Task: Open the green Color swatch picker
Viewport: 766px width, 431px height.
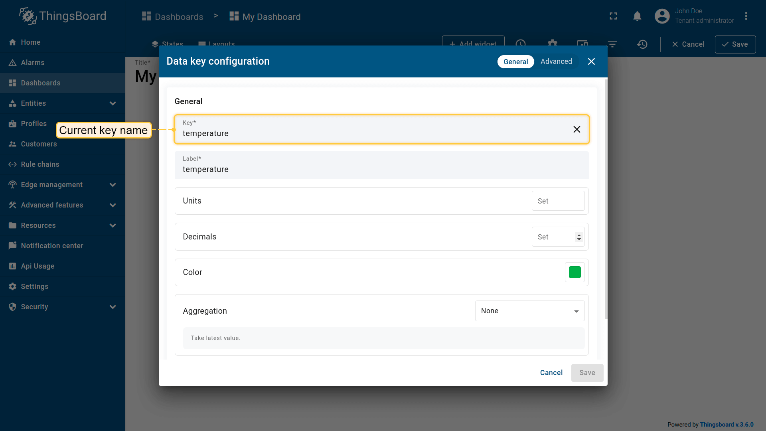Action: click(574, 272)
